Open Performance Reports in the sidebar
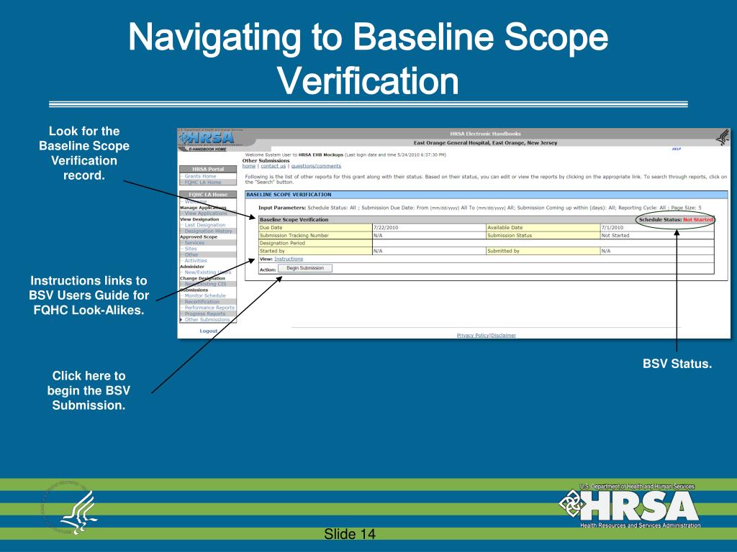This screenshot has height=552, width=737. click(209, 308)
